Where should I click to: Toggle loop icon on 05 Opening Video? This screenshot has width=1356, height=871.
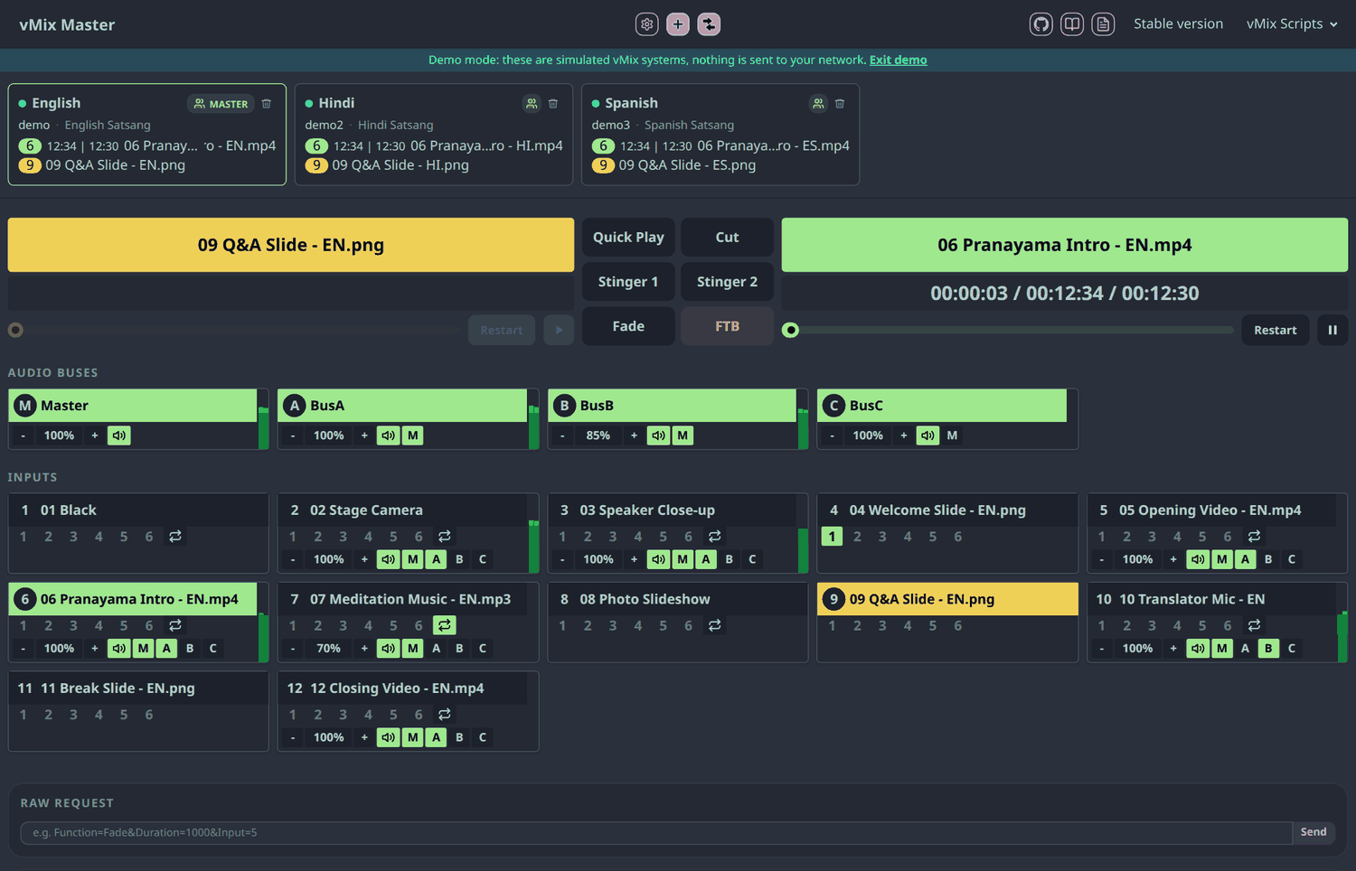(x=1254, y=537)
